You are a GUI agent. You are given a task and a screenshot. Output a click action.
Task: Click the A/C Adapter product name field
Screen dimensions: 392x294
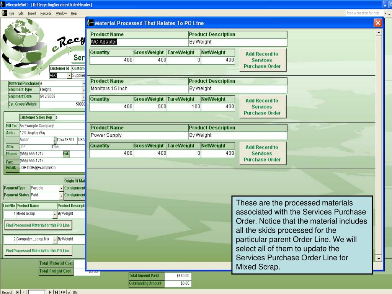pos(139,42)
